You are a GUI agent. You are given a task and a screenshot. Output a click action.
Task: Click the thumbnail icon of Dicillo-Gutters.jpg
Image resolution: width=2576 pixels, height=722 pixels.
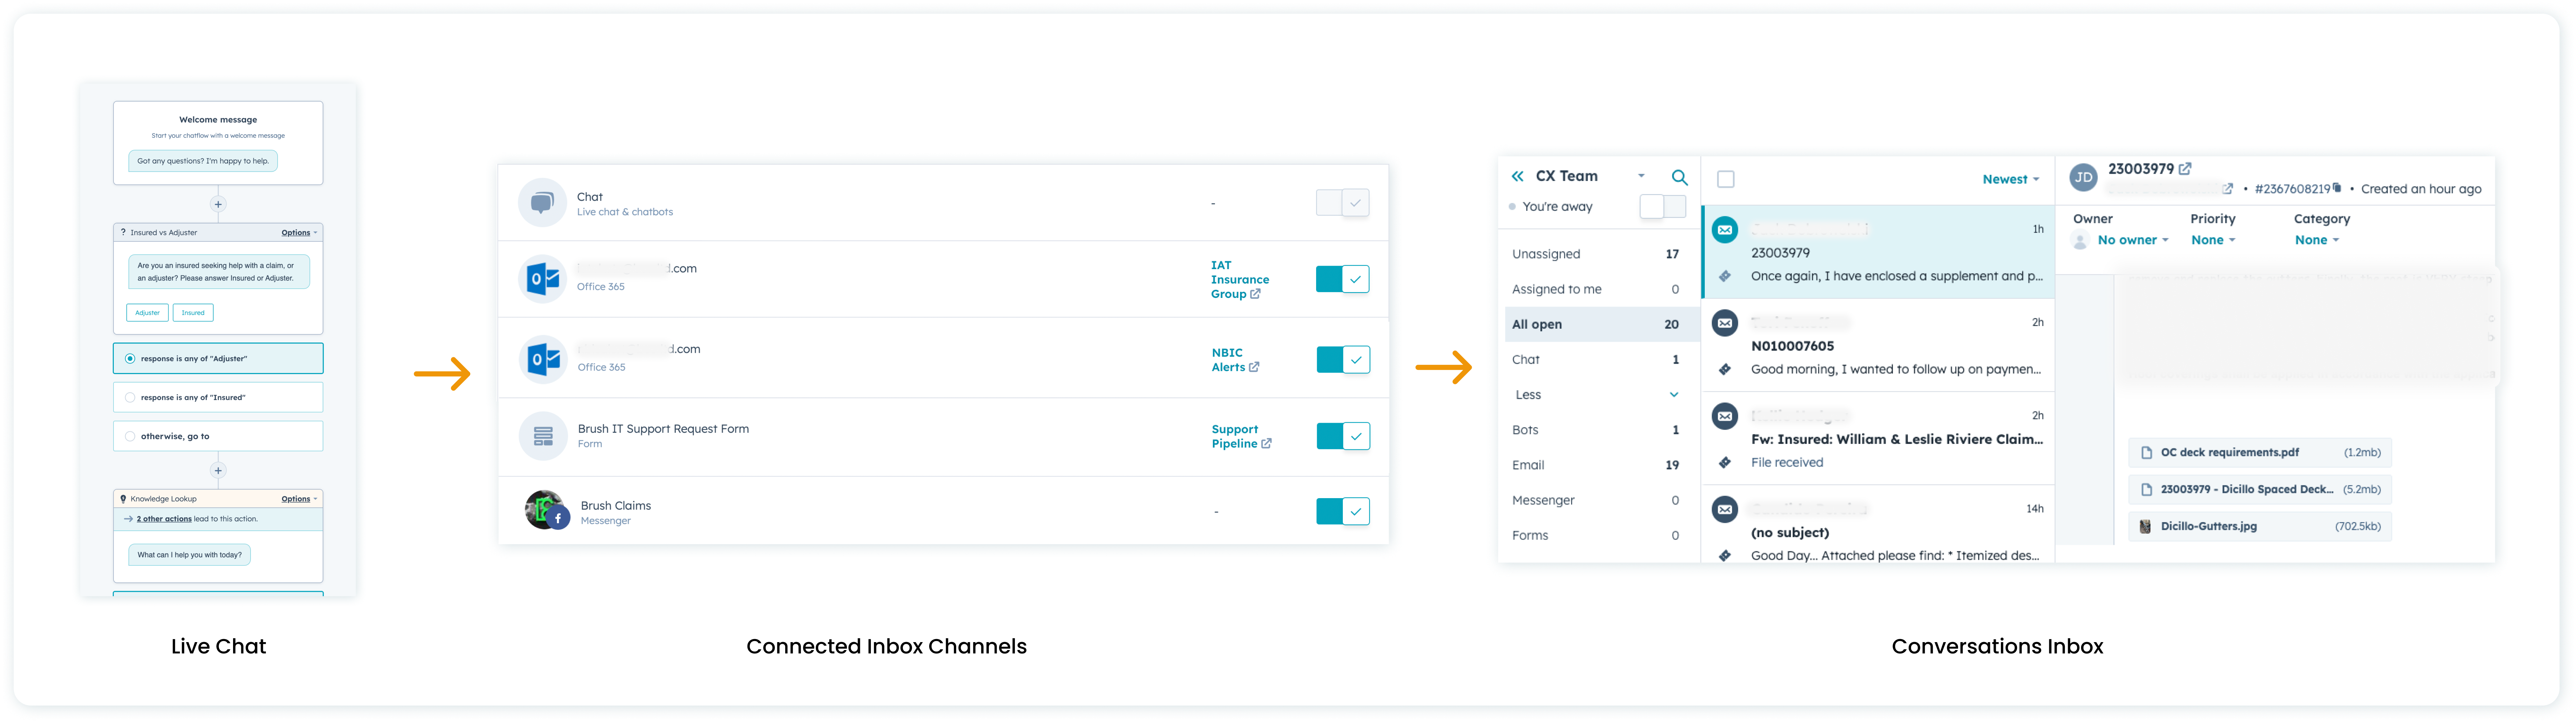2145,526
